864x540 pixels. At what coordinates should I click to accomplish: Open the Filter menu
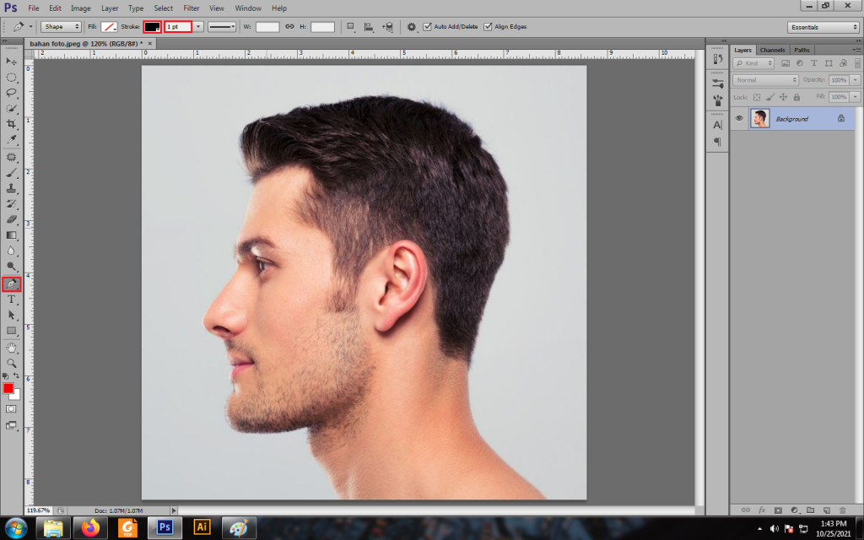click(192, 8)
